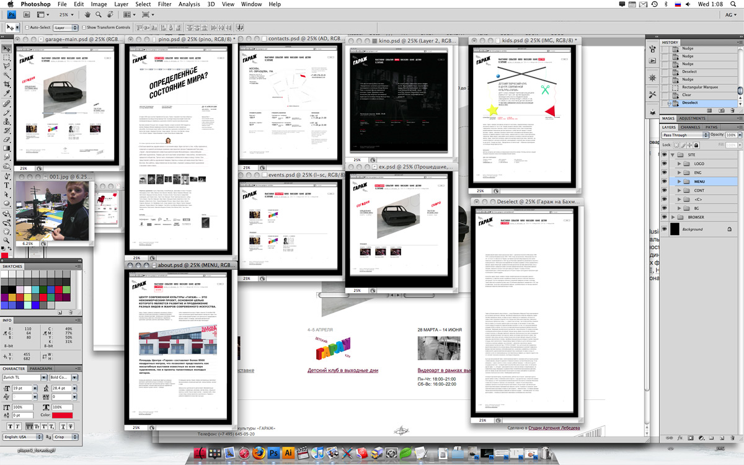Expand the LOGO layer group
Viewport: 744px width, 465px height.
[680, 164]
